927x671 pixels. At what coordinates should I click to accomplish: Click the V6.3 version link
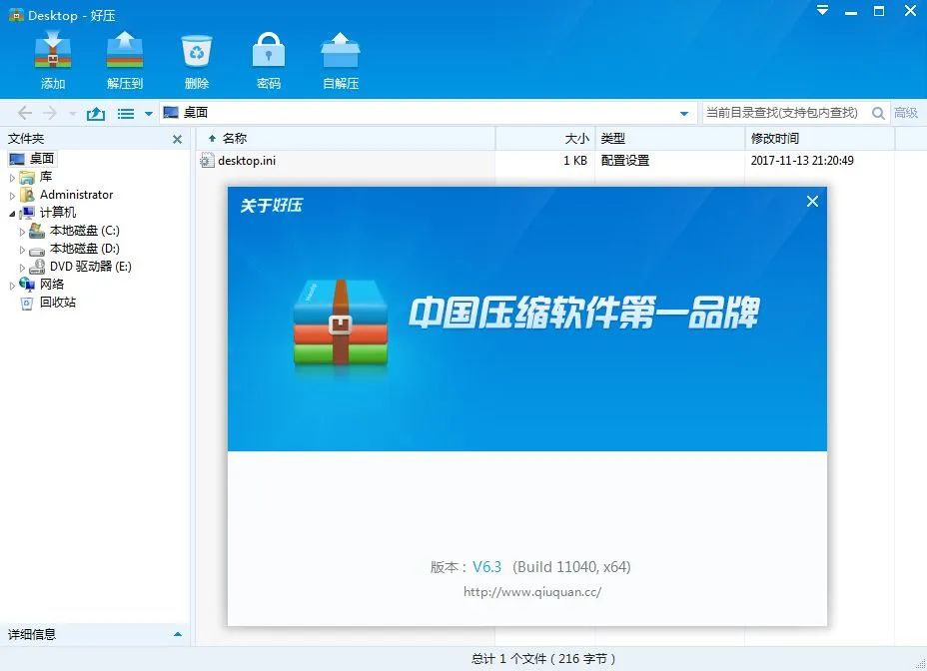tap(486, 566)
